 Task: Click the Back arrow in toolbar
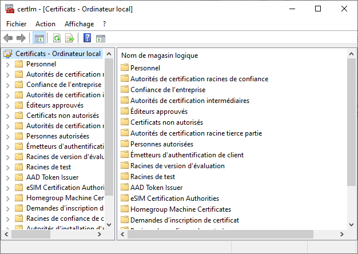point(8,38)
